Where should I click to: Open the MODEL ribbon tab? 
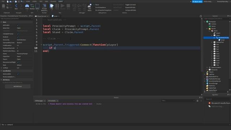click(35, 1)
